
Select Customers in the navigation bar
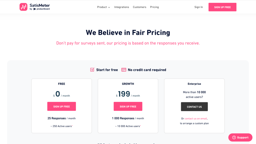coord(139,7)
